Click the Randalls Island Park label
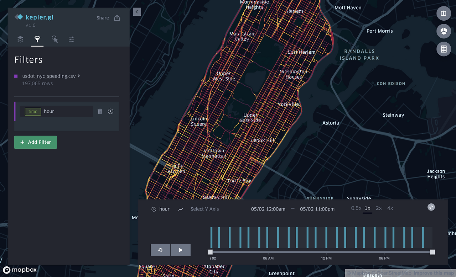 pyautogui.click(x=359, y=55)
